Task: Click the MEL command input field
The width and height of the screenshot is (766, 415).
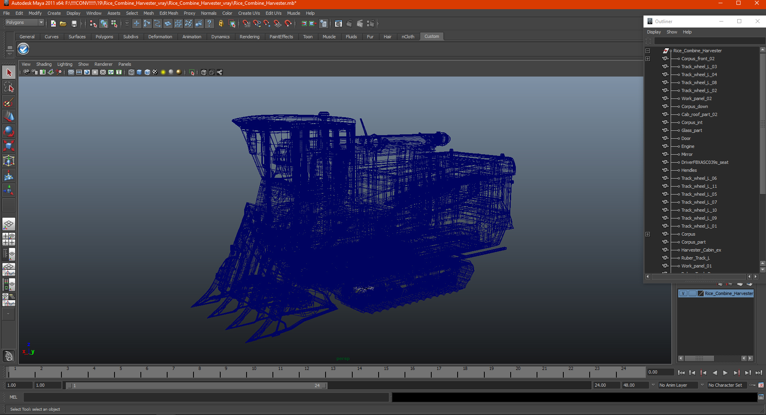Action: [206, 397]
